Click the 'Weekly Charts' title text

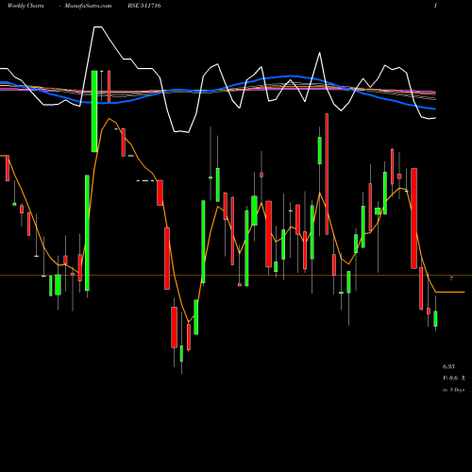25,6
